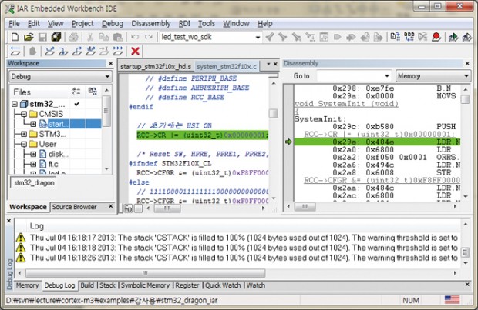
Task: Click the Debug Log horizontal scrollbar thumb
Action: click(x=146, y=273)
